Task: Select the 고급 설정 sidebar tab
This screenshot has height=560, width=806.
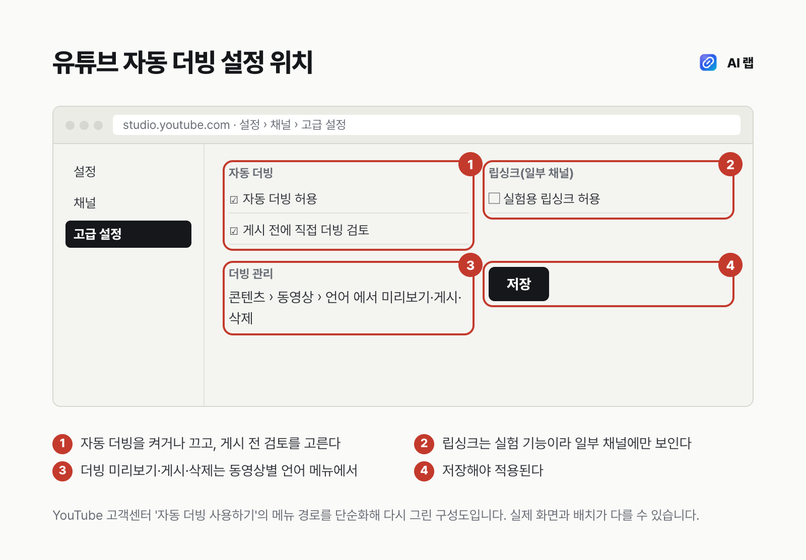Action: click(x=128, y=234)
